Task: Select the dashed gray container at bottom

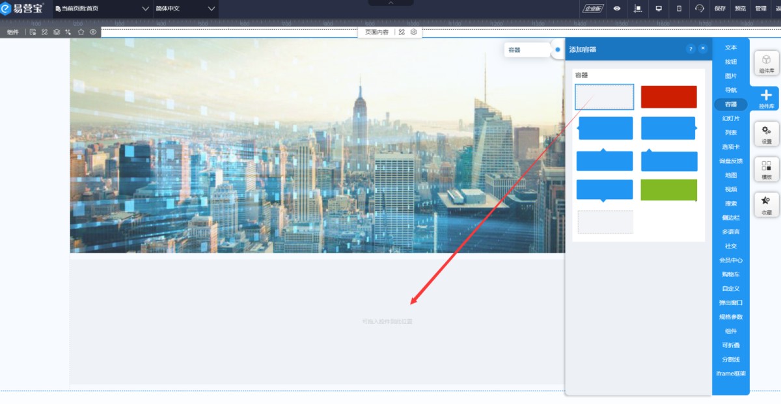Action: pos(605,222)
